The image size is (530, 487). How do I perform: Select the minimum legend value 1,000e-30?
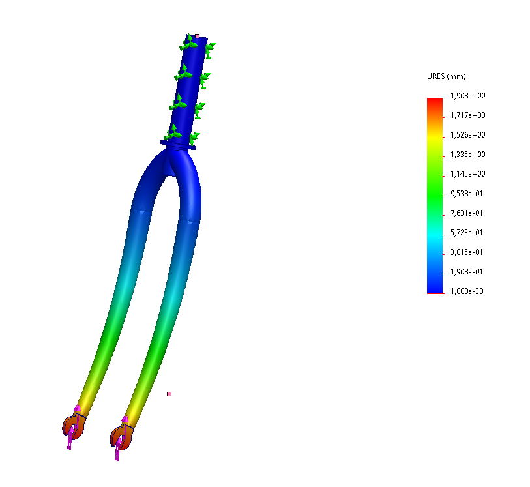pos(467,291)
